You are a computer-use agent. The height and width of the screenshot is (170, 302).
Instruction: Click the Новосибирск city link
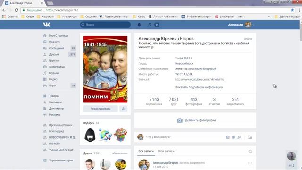click(x=184, y=63)
